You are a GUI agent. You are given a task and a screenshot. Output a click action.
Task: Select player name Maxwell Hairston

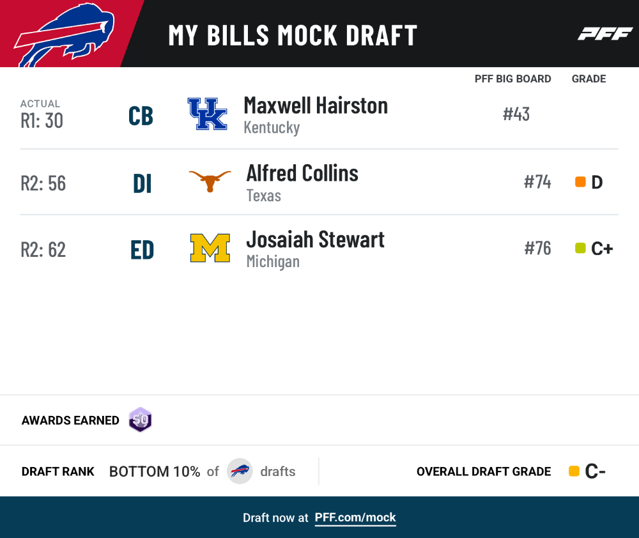[x=316, y=105]
